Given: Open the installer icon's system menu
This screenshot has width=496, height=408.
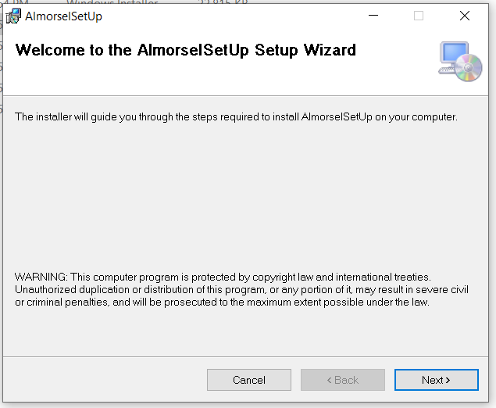Looking at the screenshot, I should click(x=13, y=16).
